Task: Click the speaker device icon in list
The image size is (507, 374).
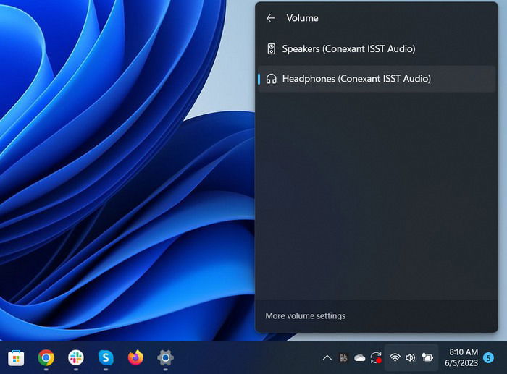Action: pyautogui.click(x=272, y=49)
